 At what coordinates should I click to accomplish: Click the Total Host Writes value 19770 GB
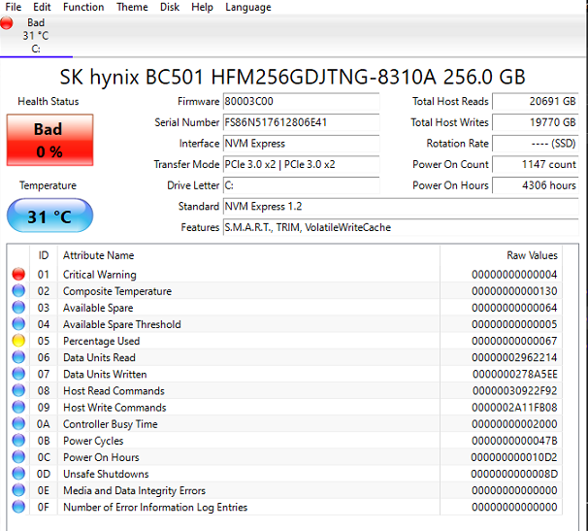536,122
